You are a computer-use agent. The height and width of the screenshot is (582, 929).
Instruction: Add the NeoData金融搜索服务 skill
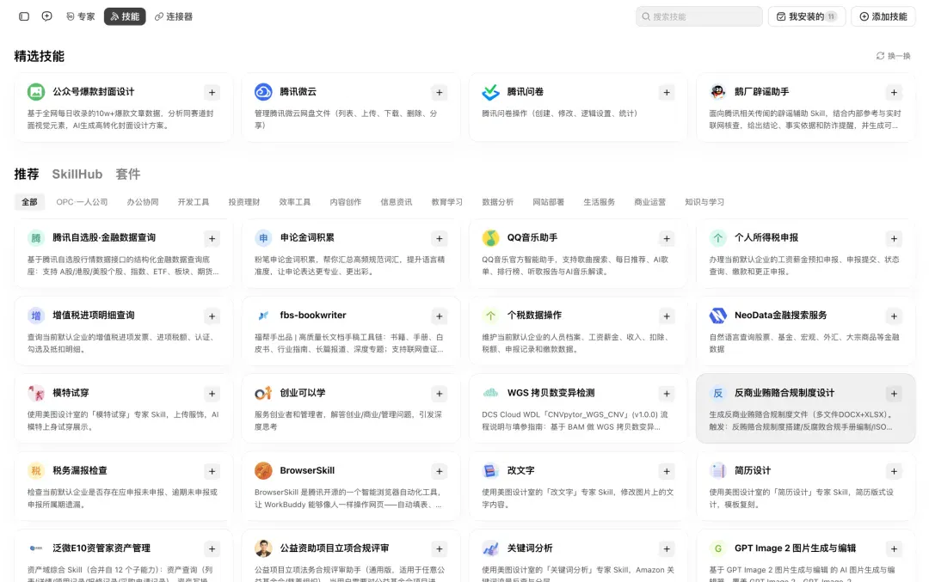tap(894, 316)
